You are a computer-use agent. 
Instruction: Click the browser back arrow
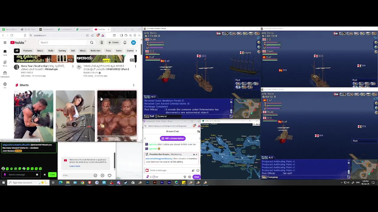[3, 35]
